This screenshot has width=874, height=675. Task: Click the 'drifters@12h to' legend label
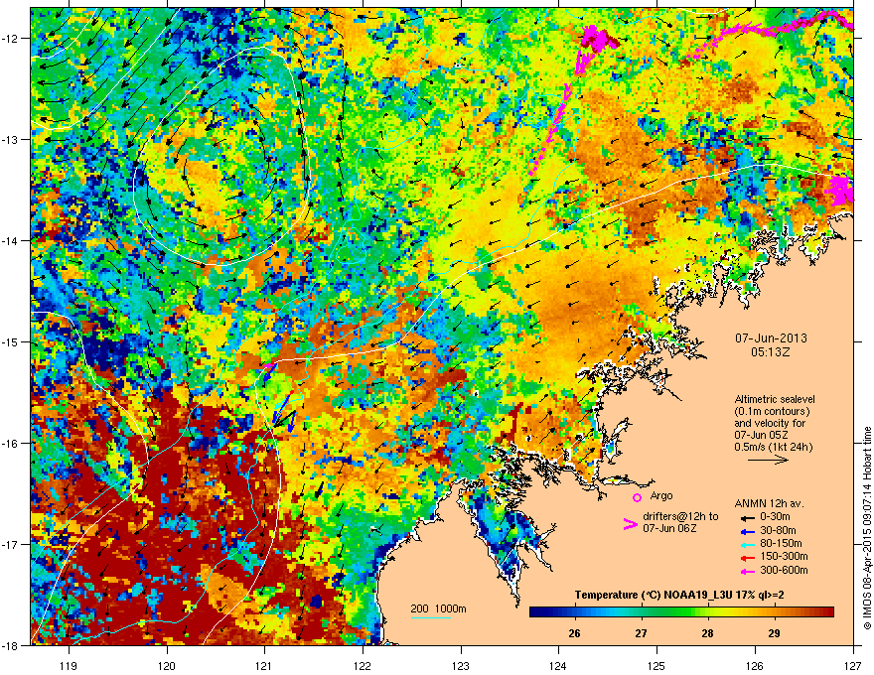(680, 517)
